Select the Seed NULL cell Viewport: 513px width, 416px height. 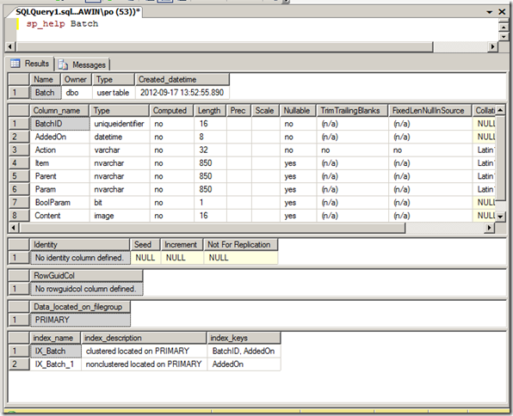[145, 258]
